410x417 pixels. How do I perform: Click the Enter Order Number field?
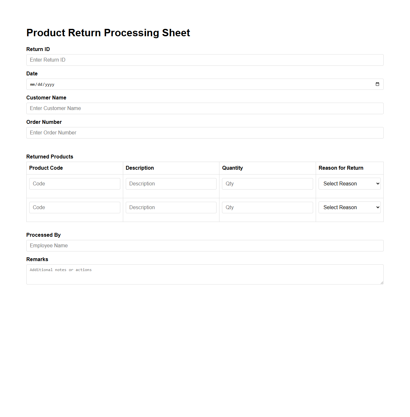click(205, 132)
